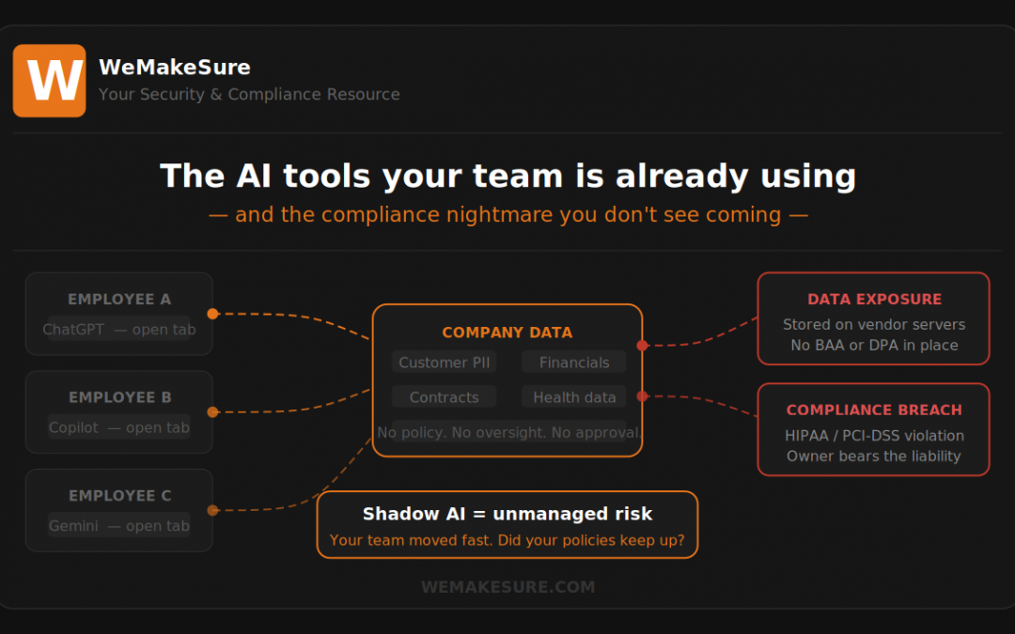The height and width of the screenshot is (634, 1015).
Task: Select the Contracts data chip
Action: coord(444,396)
